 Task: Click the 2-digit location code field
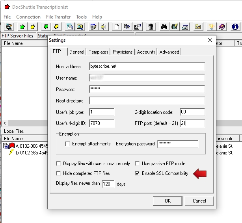pos(192,112)
